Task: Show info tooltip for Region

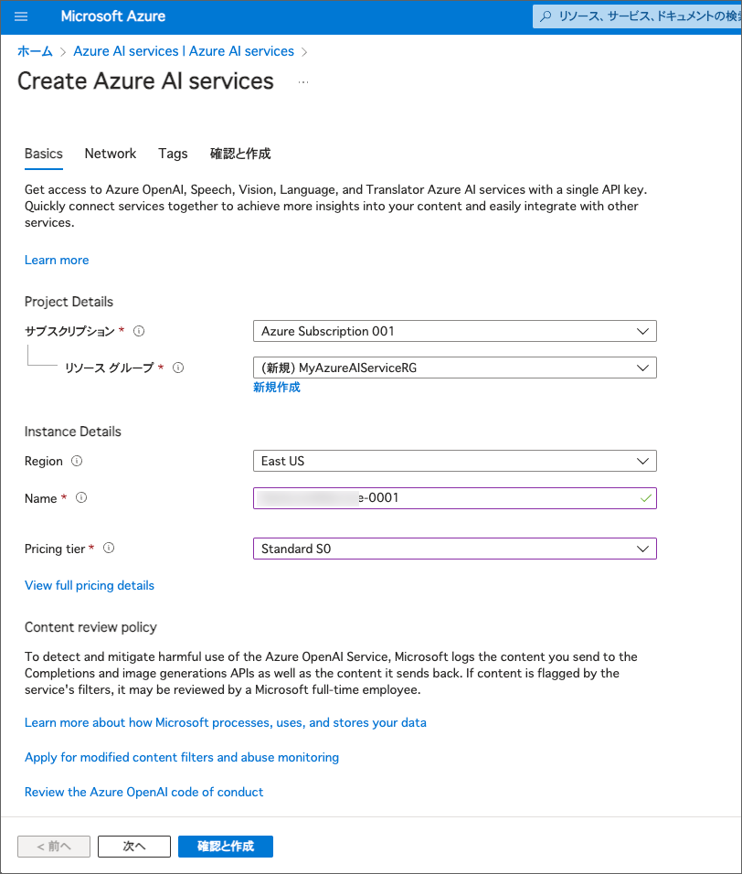Action: pyautogui.click(x=77, y=461)
